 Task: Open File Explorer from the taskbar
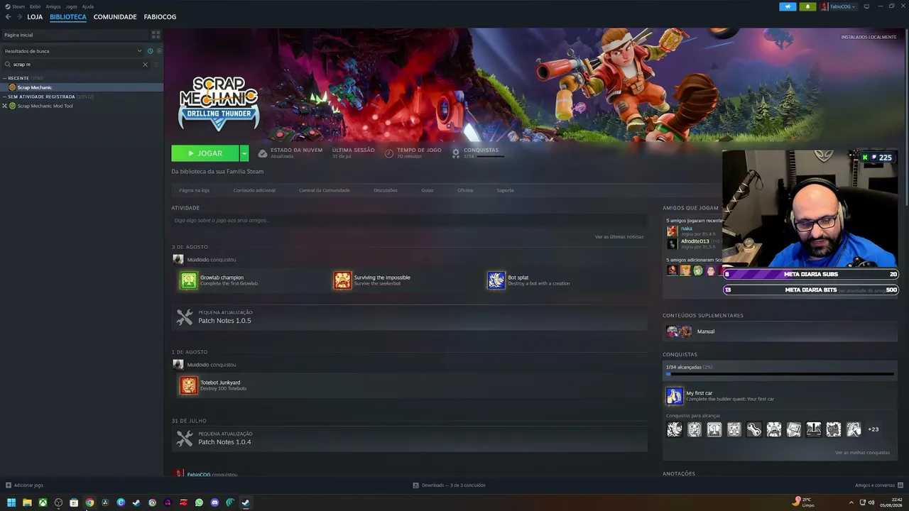click(x=27, y=502)
